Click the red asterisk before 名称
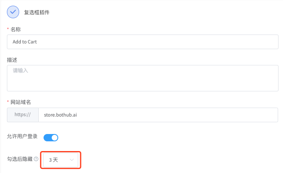 (8, 29)
